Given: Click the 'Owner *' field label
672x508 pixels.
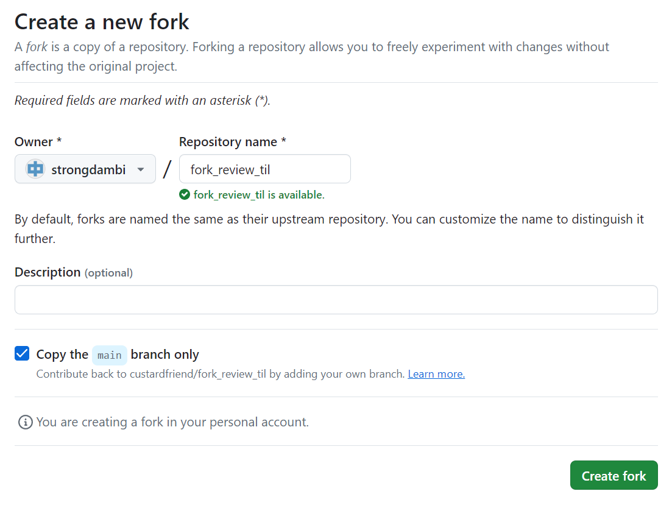Looking at the screenshot, I should coord(38,142).
